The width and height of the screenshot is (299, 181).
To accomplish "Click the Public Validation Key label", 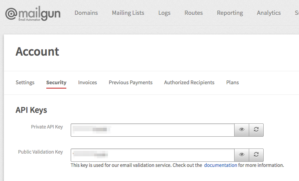I will tap(40, 152).
